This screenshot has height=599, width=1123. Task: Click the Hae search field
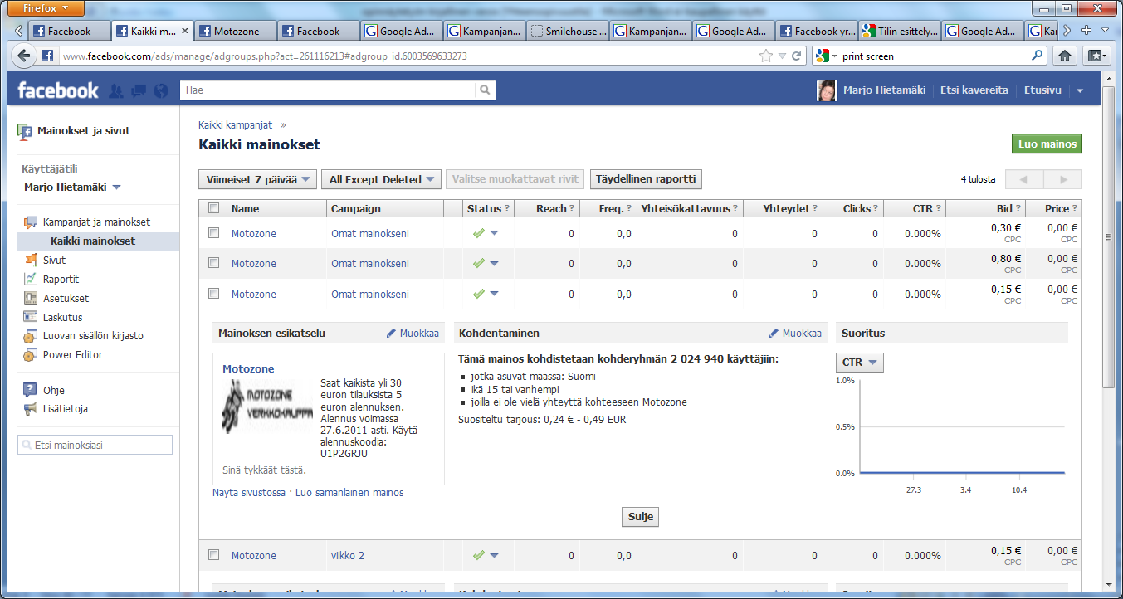[329, 90]
